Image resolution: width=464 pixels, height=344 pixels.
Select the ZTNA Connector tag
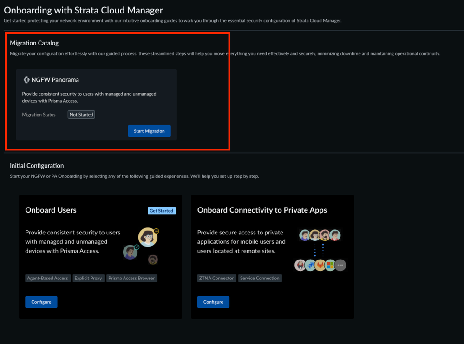216,278
